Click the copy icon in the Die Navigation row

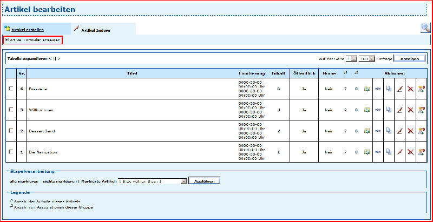tap(389, 152)
